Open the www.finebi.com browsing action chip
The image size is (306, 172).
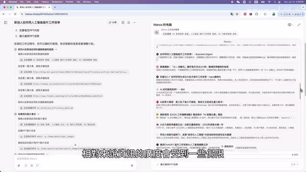(61, 96)
